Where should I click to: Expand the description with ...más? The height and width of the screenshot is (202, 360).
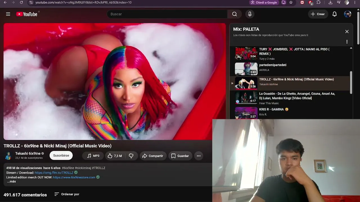(x=11, y=182)
